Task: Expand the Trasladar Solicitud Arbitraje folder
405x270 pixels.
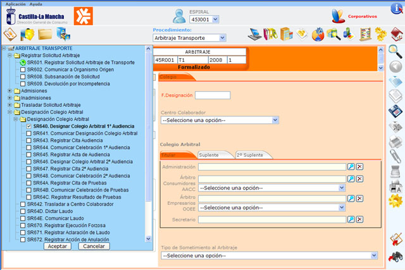Action: pos(9,105)
